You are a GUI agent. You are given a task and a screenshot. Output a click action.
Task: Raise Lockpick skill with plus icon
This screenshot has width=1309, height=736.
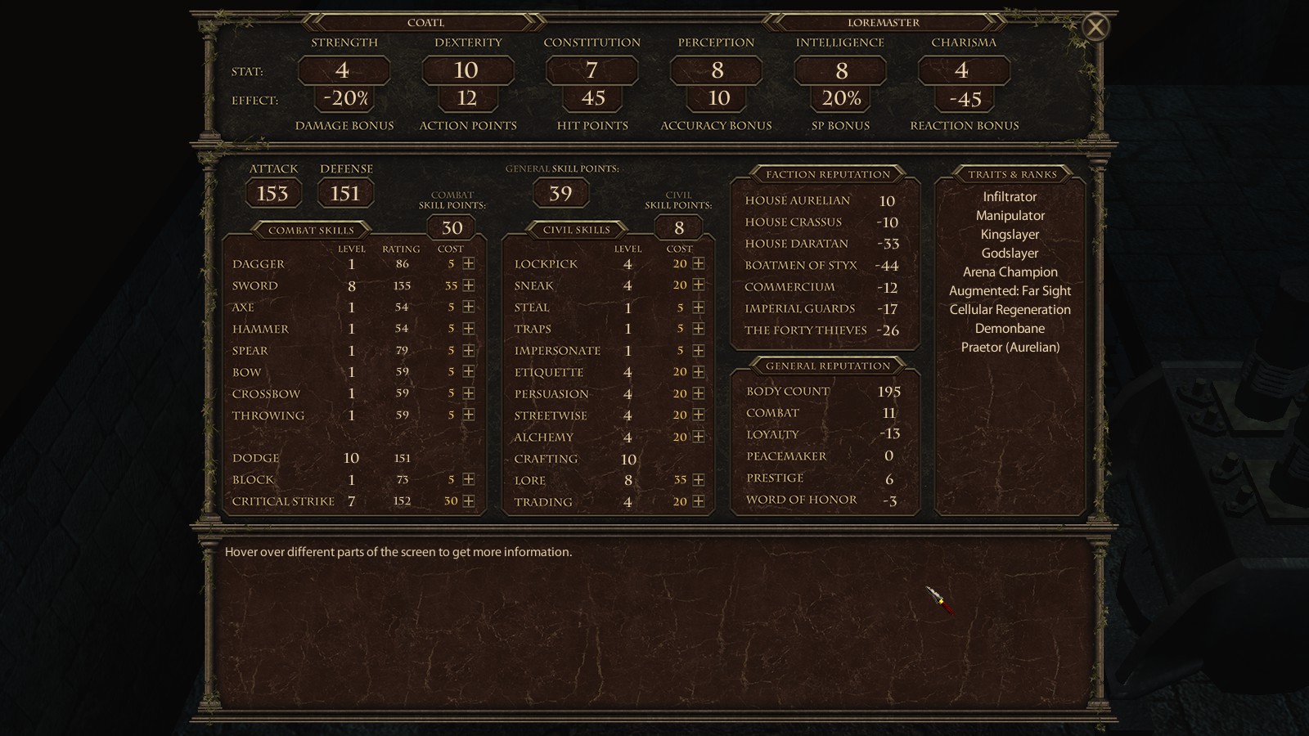[x=699, y=263]
